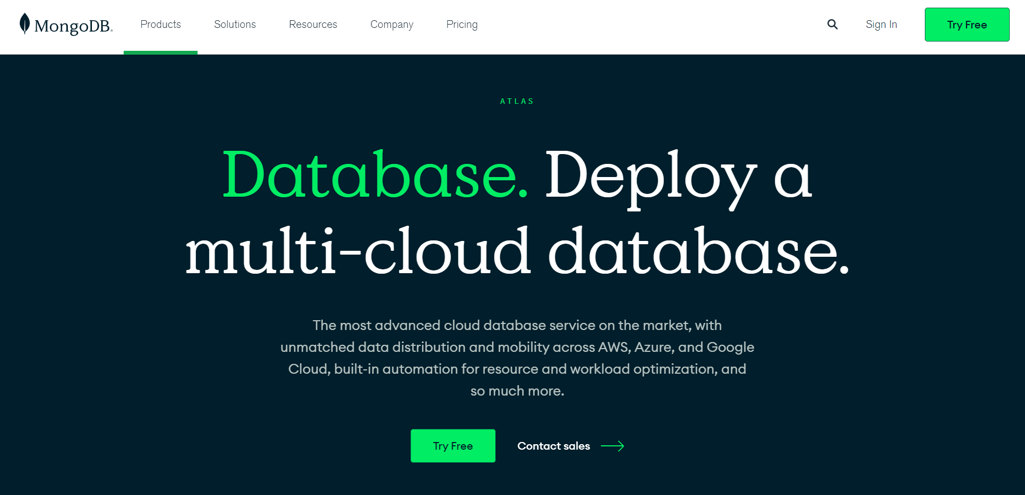Open the Resources menu
Image resolution: width=1025 pixels, height=495 pixels.
(x=313, y=25)
